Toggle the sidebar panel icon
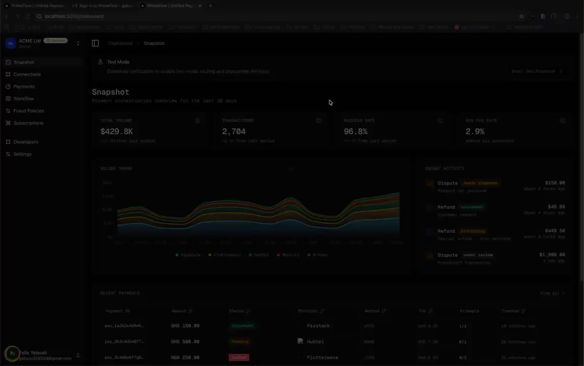The width and height of the screenshot is (584, 366). point(95,43)
